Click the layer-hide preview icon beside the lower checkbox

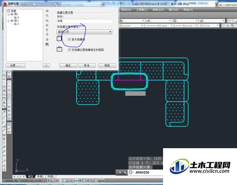tap(59, 49)
